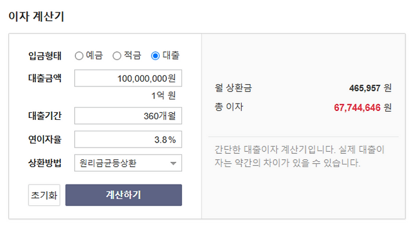The image size is (414, 229).
Task: Click the 이자 계산기 heading
Action: click(36, 16)
